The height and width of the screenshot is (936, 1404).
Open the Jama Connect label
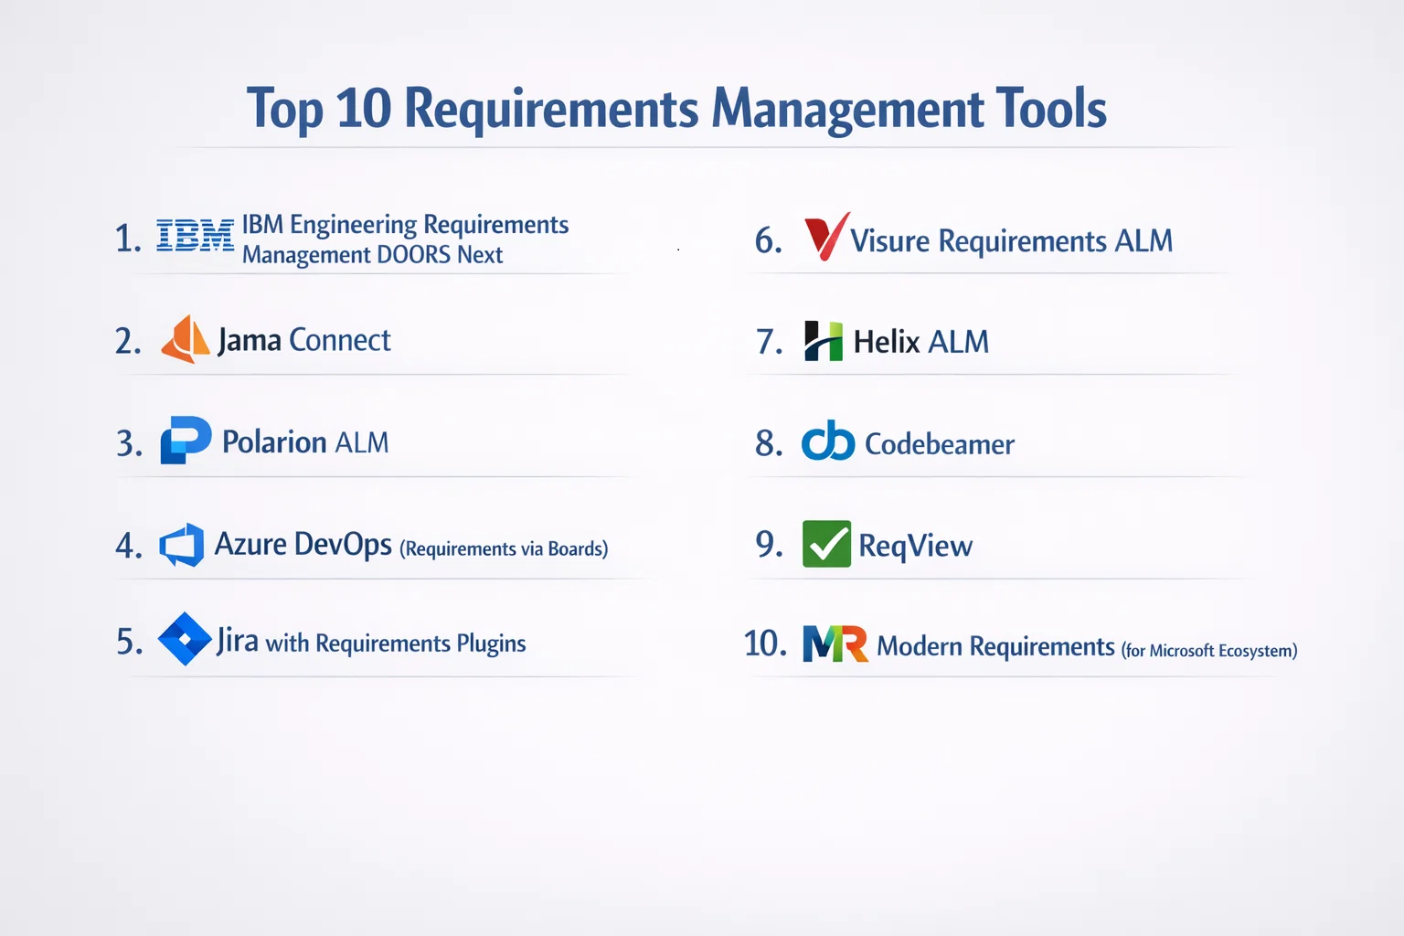(x=303, y=340)
